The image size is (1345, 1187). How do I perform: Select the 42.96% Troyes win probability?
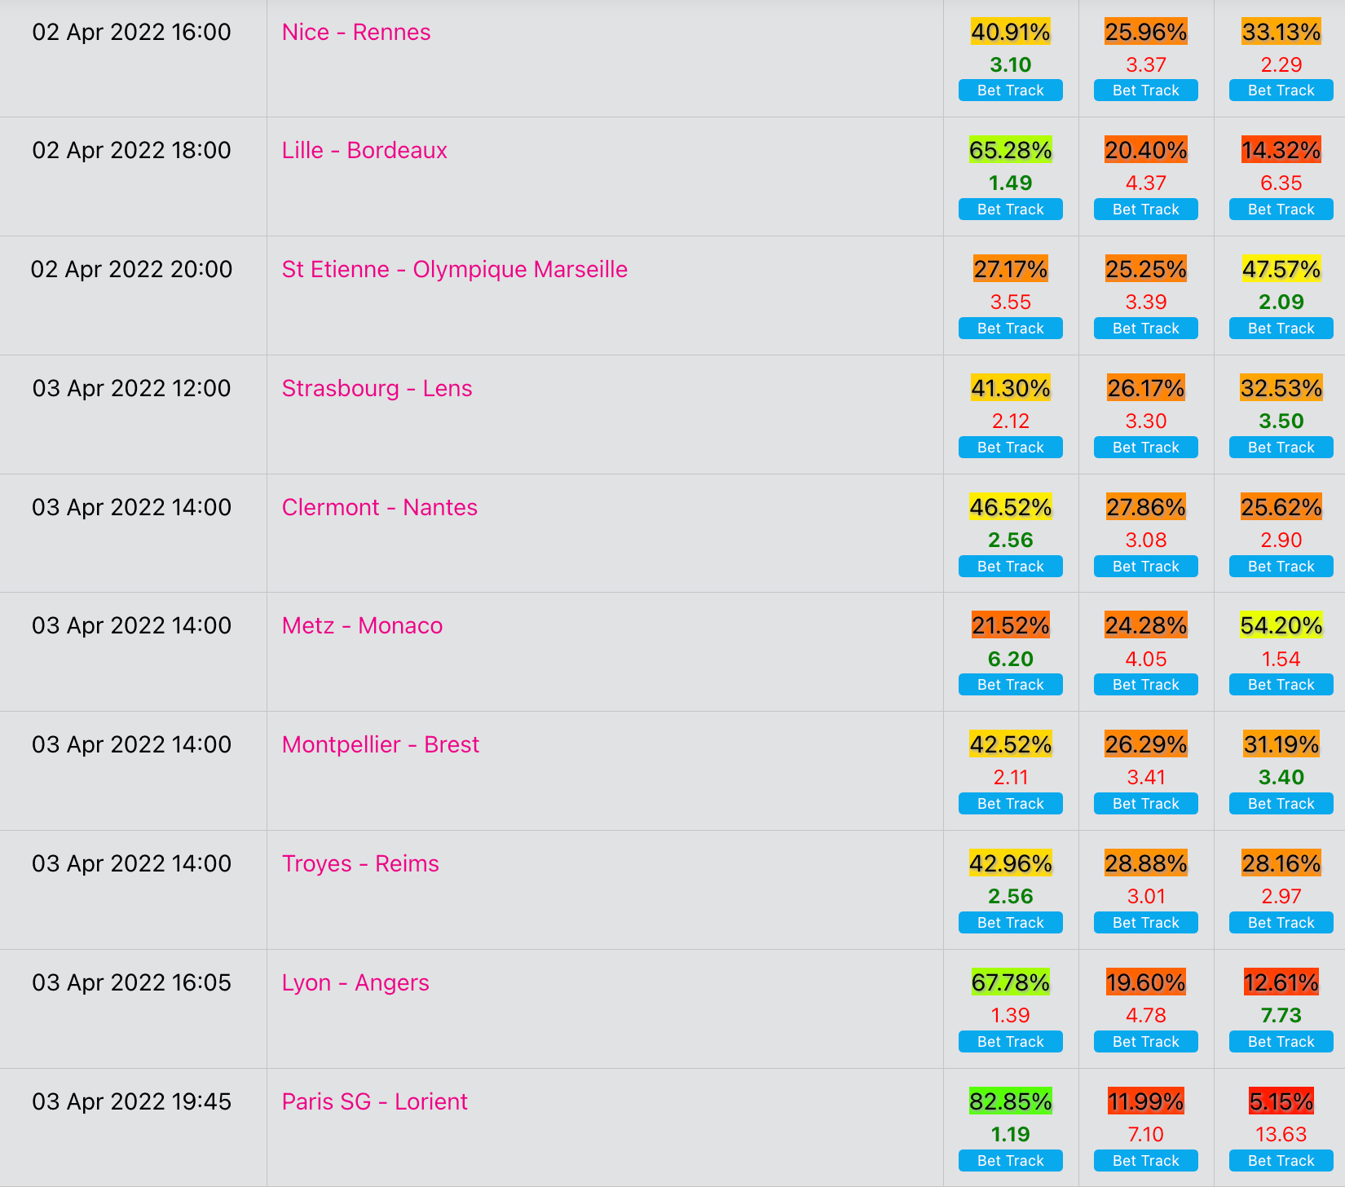point(1011,863)
